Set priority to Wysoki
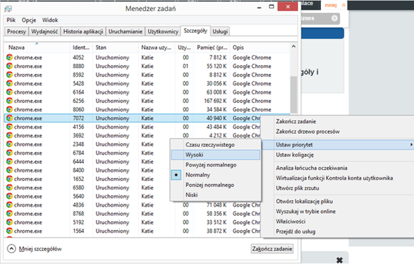 [x=197, y=155]
